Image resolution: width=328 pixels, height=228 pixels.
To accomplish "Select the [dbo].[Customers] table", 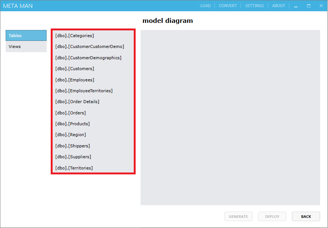I will click(74, 69).
